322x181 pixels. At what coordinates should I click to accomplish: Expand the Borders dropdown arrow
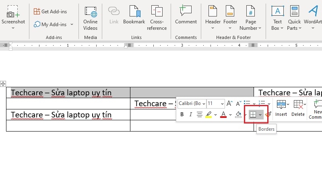260,115
